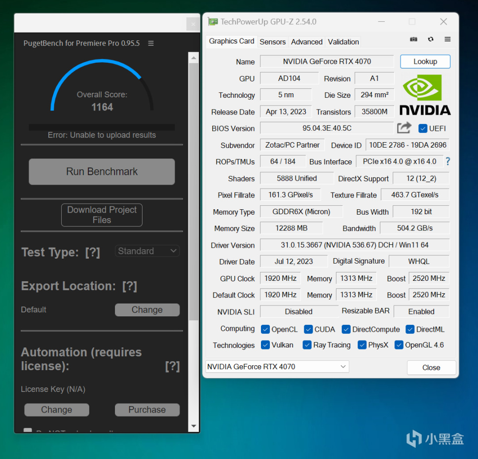Click the GPU-Z screenshot camera icon

[x=413, y=39]
